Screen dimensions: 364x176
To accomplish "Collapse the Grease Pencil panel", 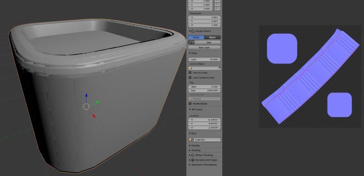I will click(x=190, y=31).
